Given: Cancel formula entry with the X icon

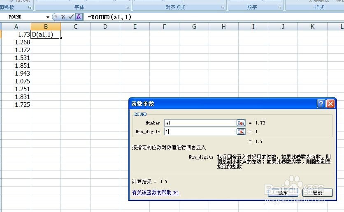Looking at the screenshot, I should coord(63,17).
